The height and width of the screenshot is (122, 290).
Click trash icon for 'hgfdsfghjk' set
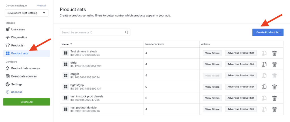(274, 87)
